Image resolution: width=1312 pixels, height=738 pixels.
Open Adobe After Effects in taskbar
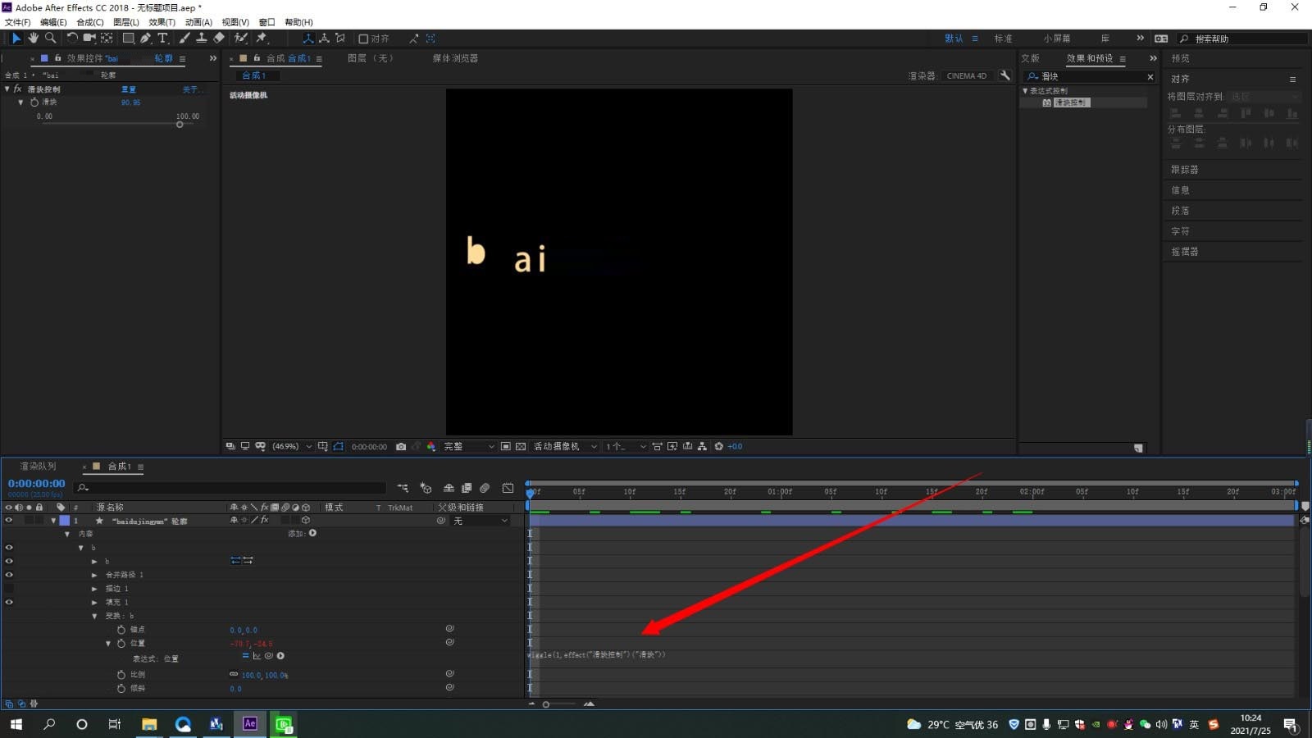(x=250, y=724)
